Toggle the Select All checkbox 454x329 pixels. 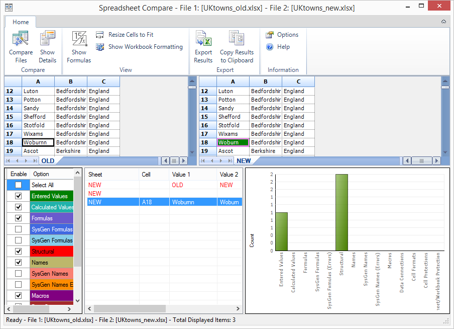[x=19, y=185]
